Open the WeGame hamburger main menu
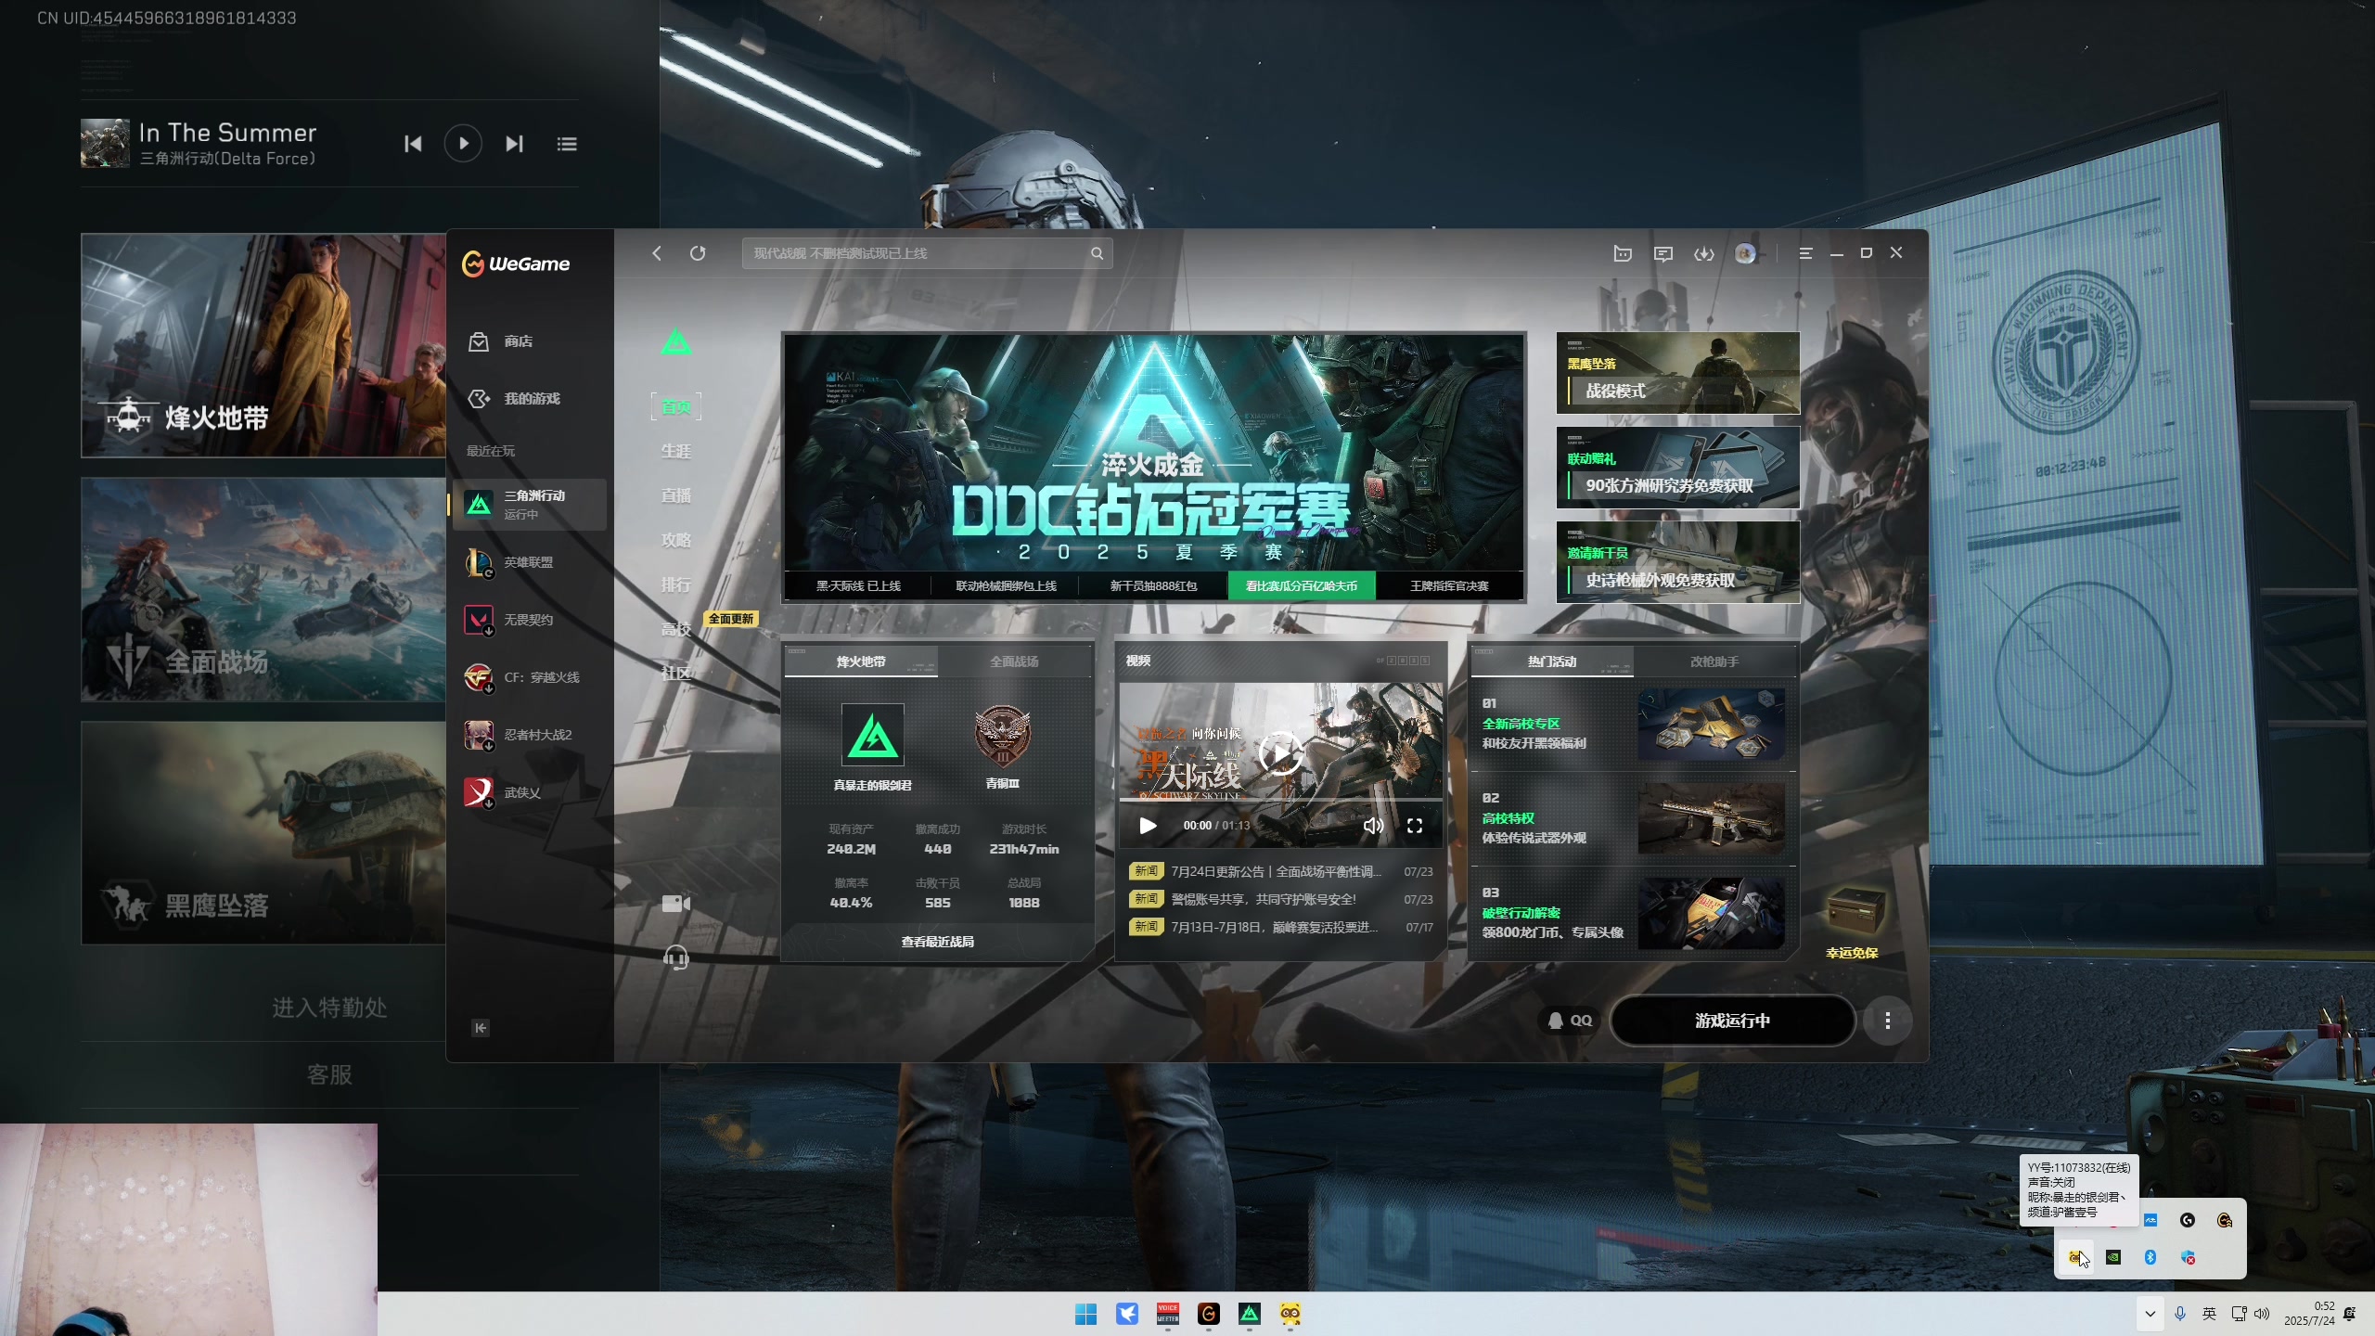The image size is (2375, 1336). click(x=1805, y=253)
